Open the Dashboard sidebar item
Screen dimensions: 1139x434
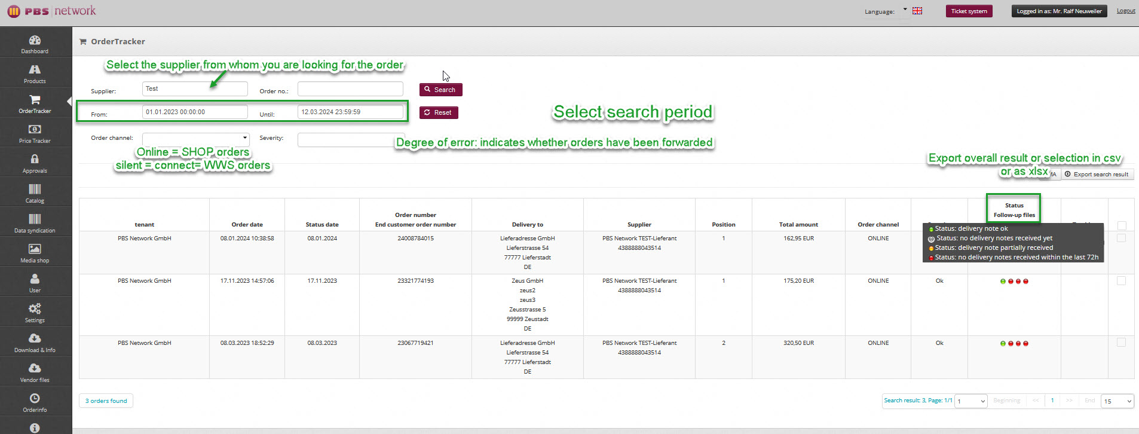(35, 44)
